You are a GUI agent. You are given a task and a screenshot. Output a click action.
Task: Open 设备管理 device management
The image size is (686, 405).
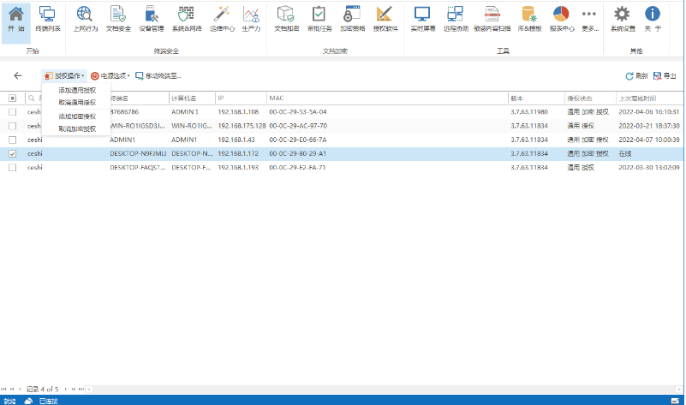152,18
